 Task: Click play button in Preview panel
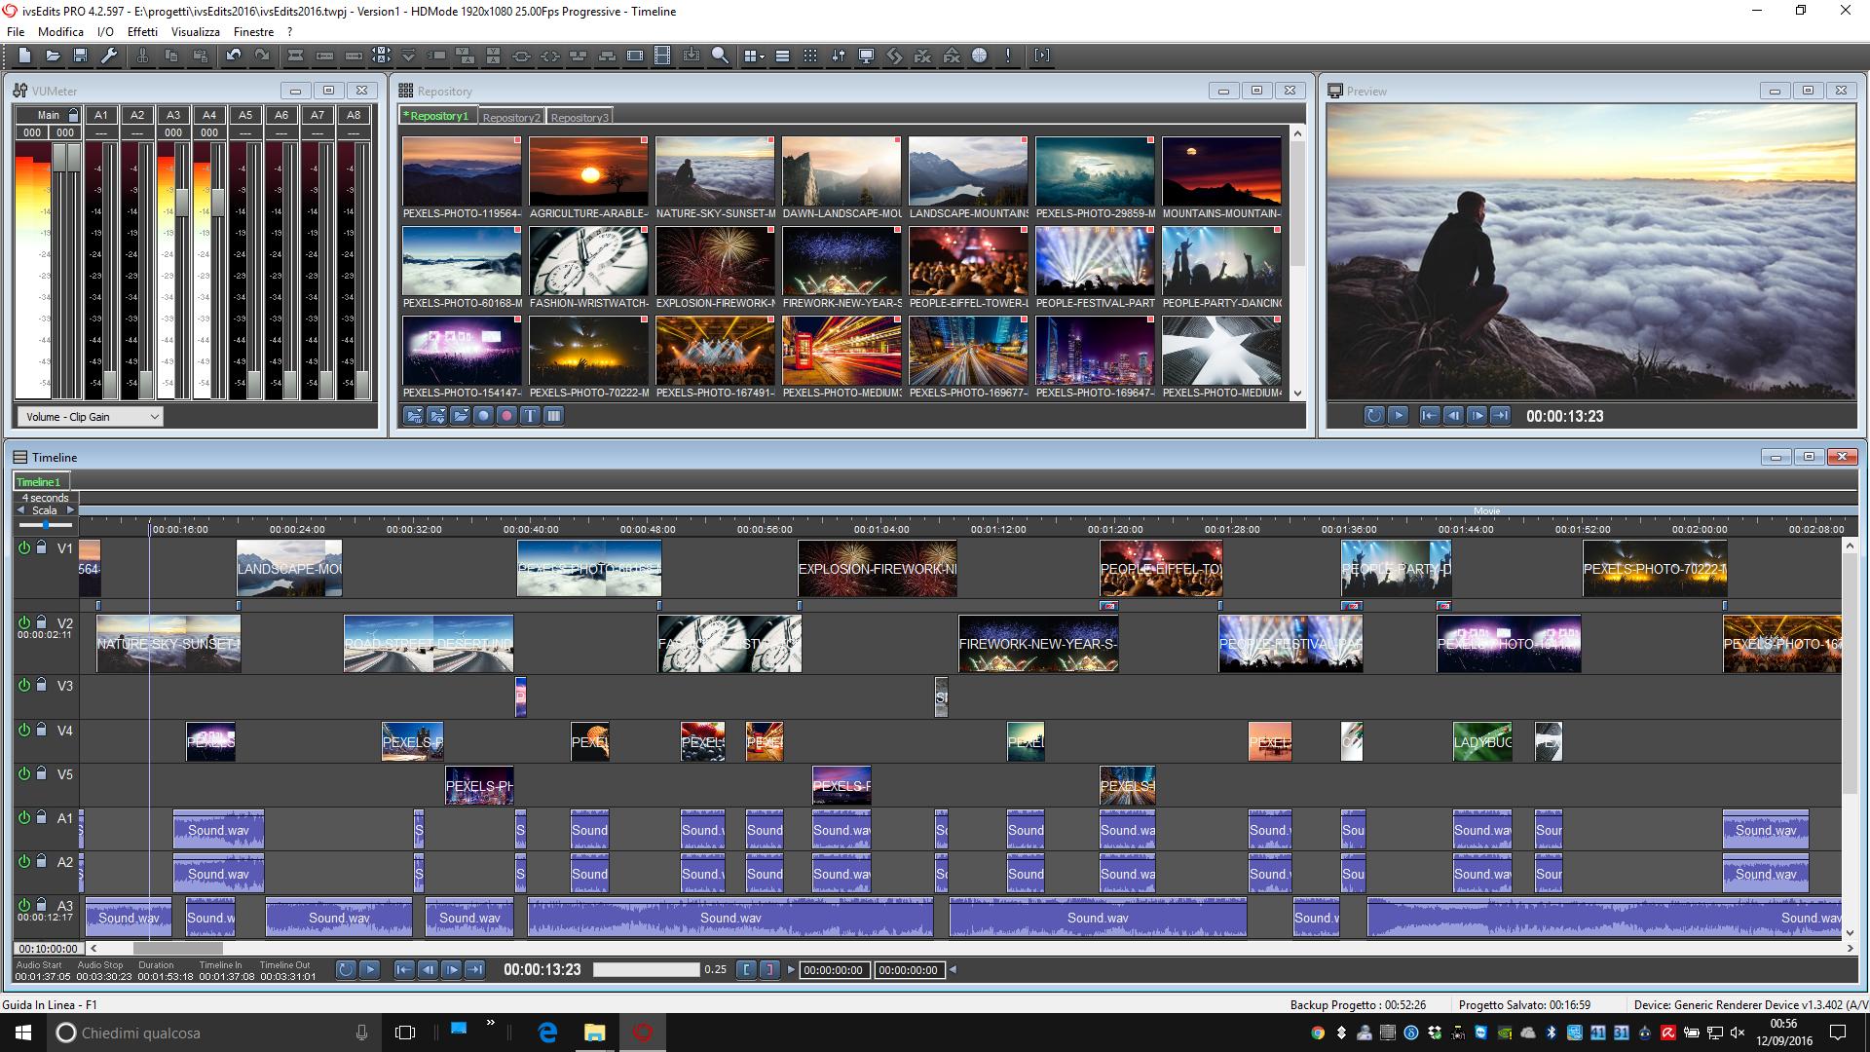[x=1399, y=414]
